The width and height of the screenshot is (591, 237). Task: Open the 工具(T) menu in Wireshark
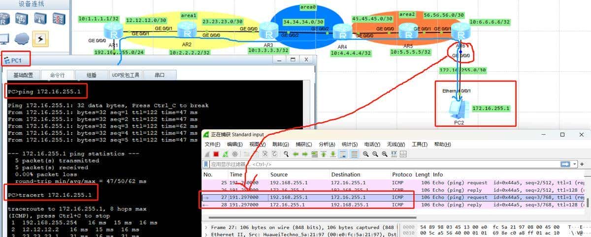(419, 144)
